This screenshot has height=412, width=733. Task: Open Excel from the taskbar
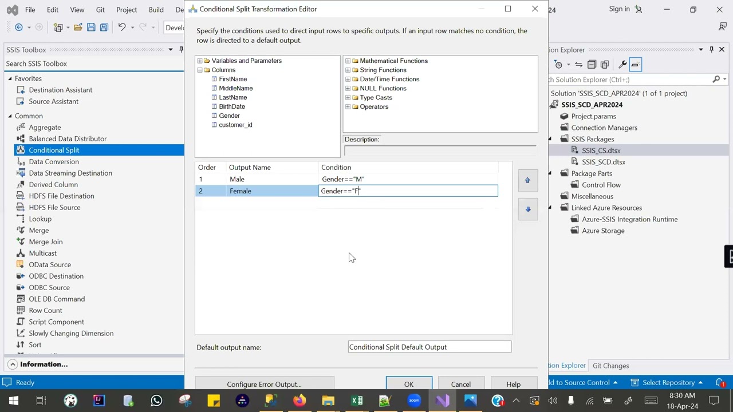tap(357, 401)
